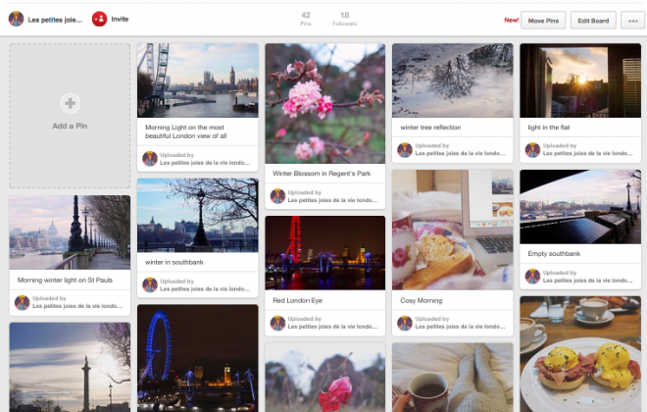Click the red Invite collaborator icon
This screenshot has height=412, width=647.
(99, 19)
